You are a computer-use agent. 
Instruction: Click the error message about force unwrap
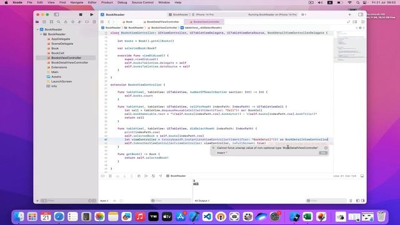pos(267,148)
